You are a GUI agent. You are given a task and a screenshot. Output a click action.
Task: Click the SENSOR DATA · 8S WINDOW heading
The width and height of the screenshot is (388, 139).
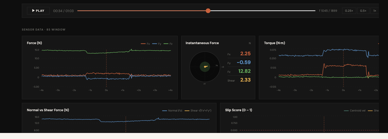point(44,30)
